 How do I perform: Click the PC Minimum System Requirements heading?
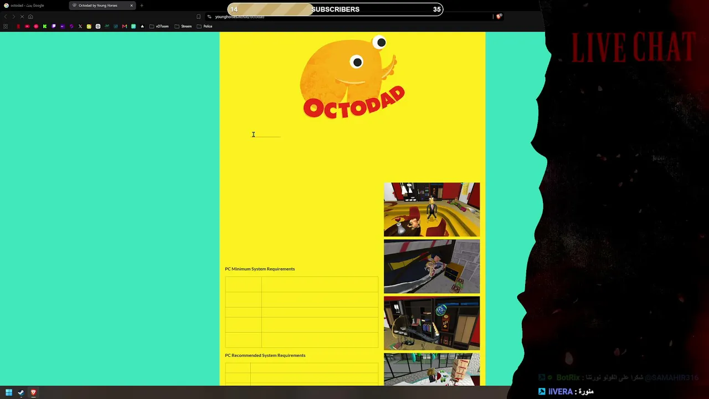point(260,269)
